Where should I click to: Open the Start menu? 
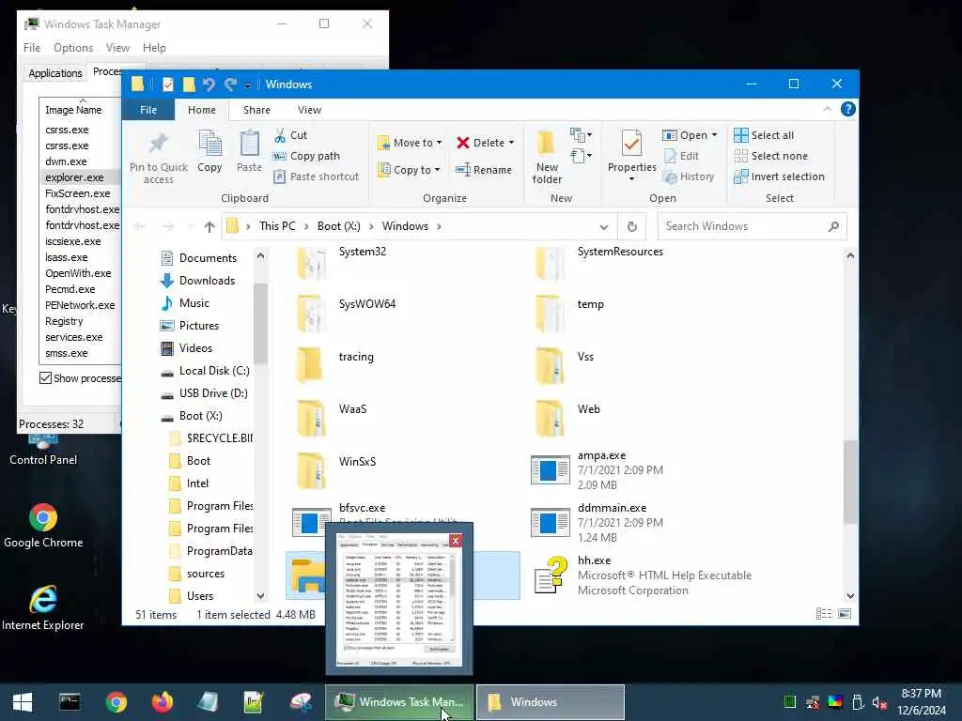[23, 702]
